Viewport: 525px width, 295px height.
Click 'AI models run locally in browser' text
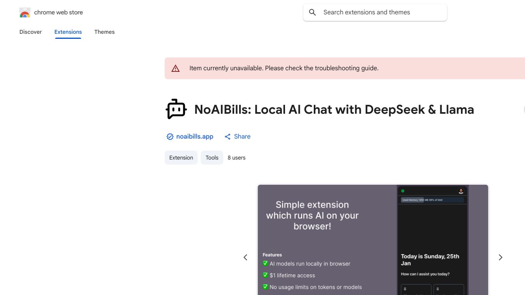(310, 264)
